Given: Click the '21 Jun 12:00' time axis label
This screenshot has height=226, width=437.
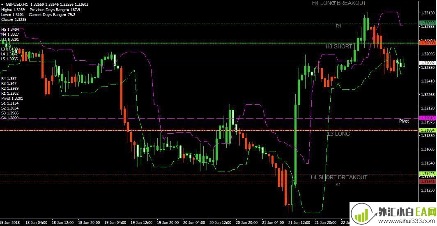Looking at the screenshot, I should pos(299,223).
